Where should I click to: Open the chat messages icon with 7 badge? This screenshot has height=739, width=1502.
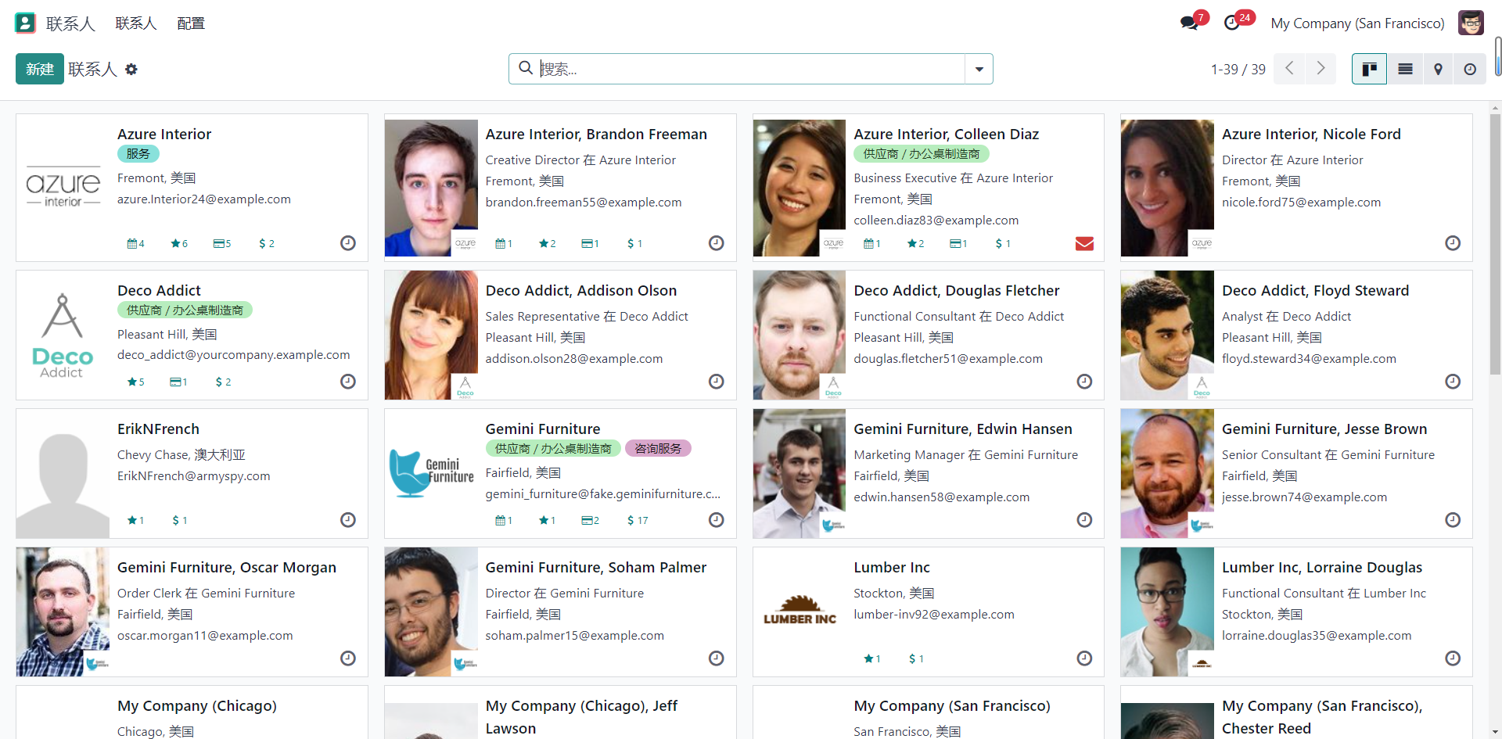click(1190, 23)
